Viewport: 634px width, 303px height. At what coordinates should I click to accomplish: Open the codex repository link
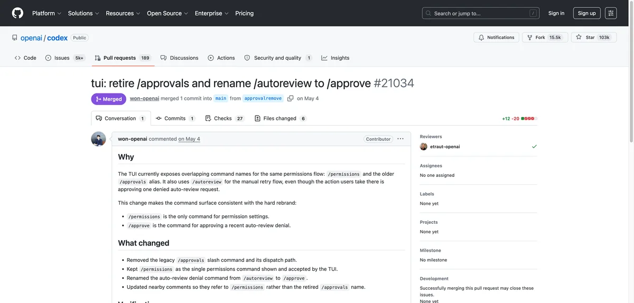(x=57, y=37)
